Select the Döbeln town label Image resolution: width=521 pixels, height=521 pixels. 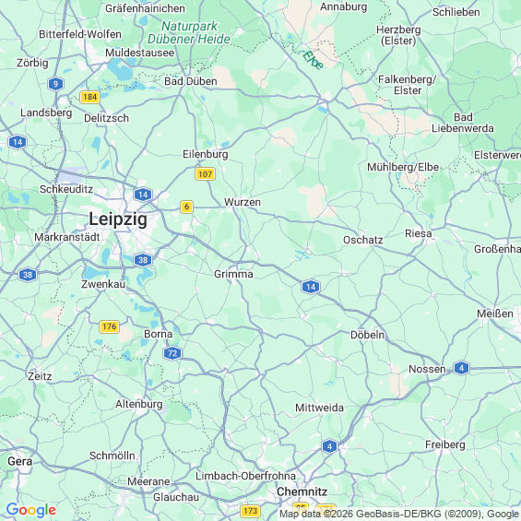[368, 335]
